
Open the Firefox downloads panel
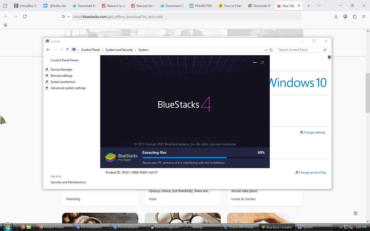pos(336,16)
